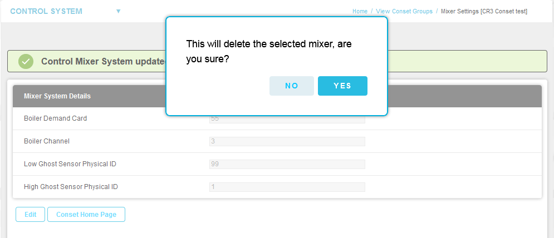Open the CONTROL SYSTEM menu title
Image resolution: width=554 pixels, height=238 pixels.
46,11
